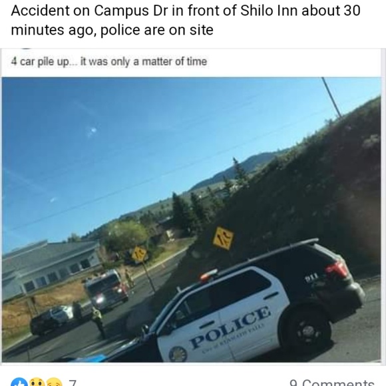This screenshot has height=386, width=386.
Task: Click the Sad reaction emoji
Action: click(x=54, y=382)
